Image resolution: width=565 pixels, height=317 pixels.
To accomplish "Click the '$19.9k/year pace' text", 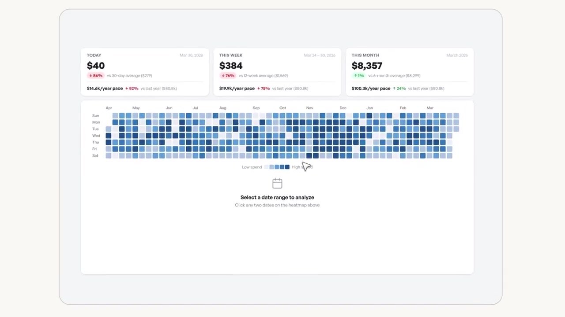I will tap(237, 88).
